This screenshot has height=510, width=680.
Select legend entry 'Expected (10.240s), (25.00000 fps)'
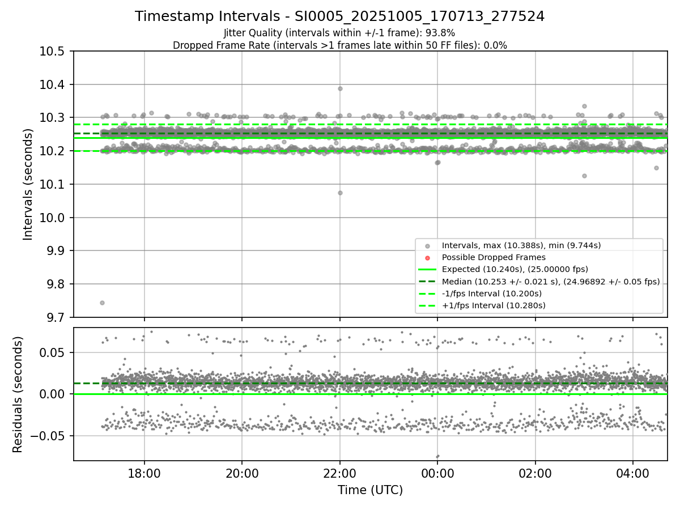click(x=515, y=269)
